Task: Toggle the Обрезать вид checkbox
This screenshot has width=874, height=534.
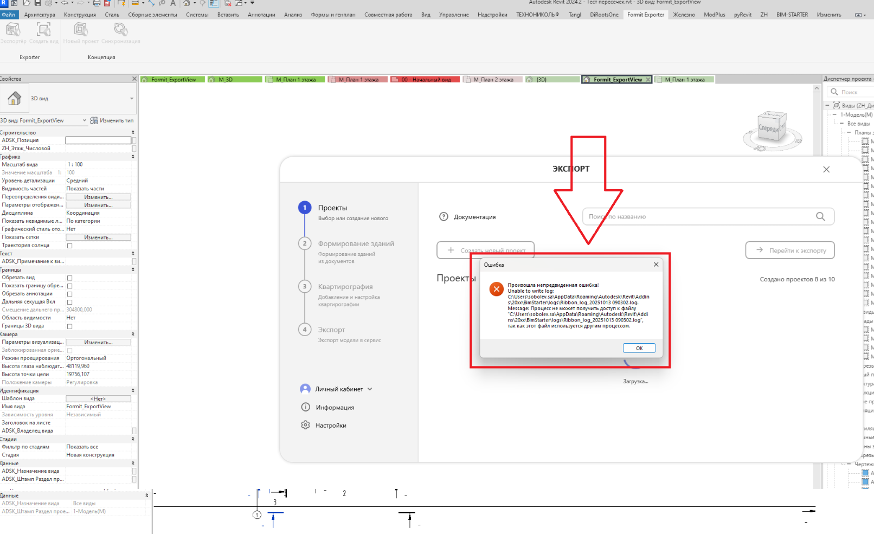Action: pos(69,278)
